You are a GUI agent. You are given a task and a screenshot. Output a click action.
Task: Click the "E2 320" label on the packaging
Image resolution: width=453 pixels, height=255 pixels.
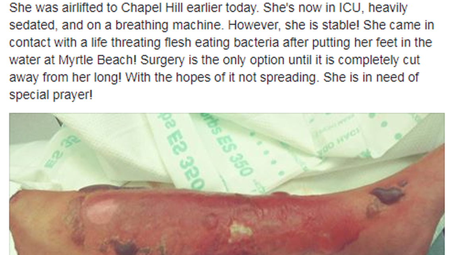tap(190, 159)
